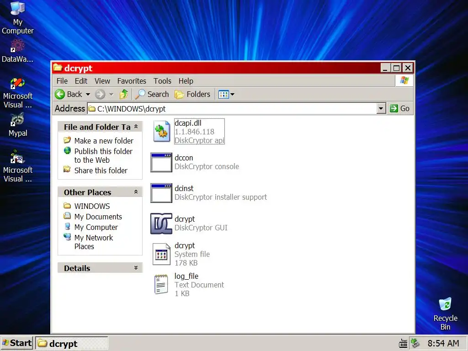Click the Windows flag logo in toolbar
The width and height of the screenshot is (468, 351).
coord(404,80)
